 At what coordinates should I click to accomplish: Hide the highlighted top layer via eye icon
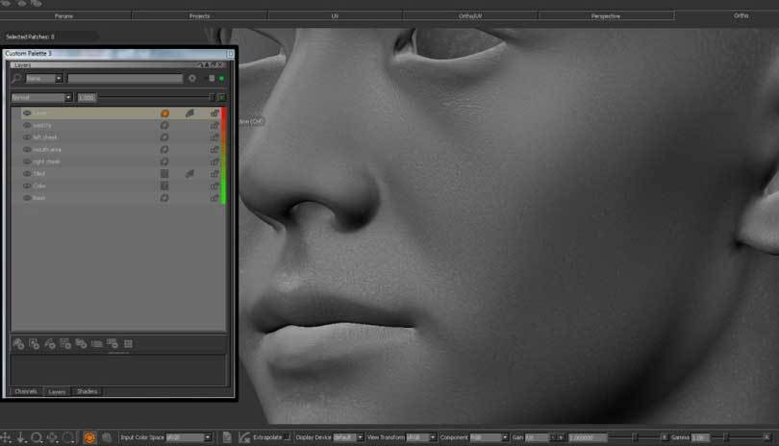click(27, 113)
